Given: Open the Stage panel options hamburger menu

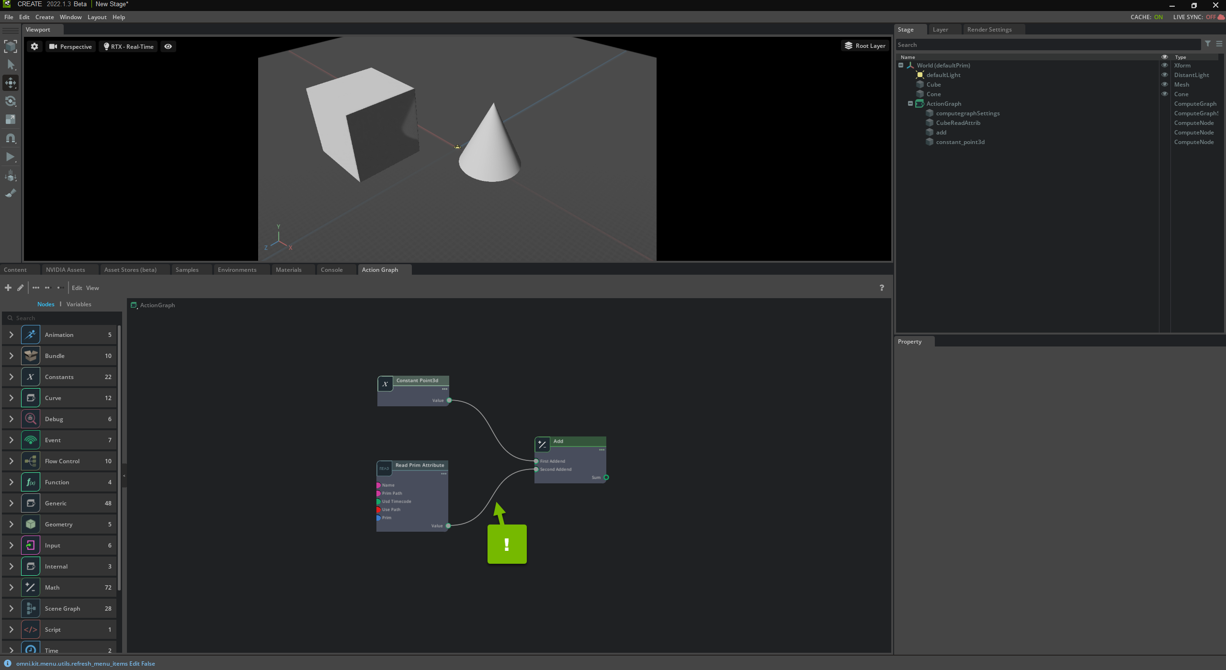Looking at the screenshot, I should tap(1219, 44).
